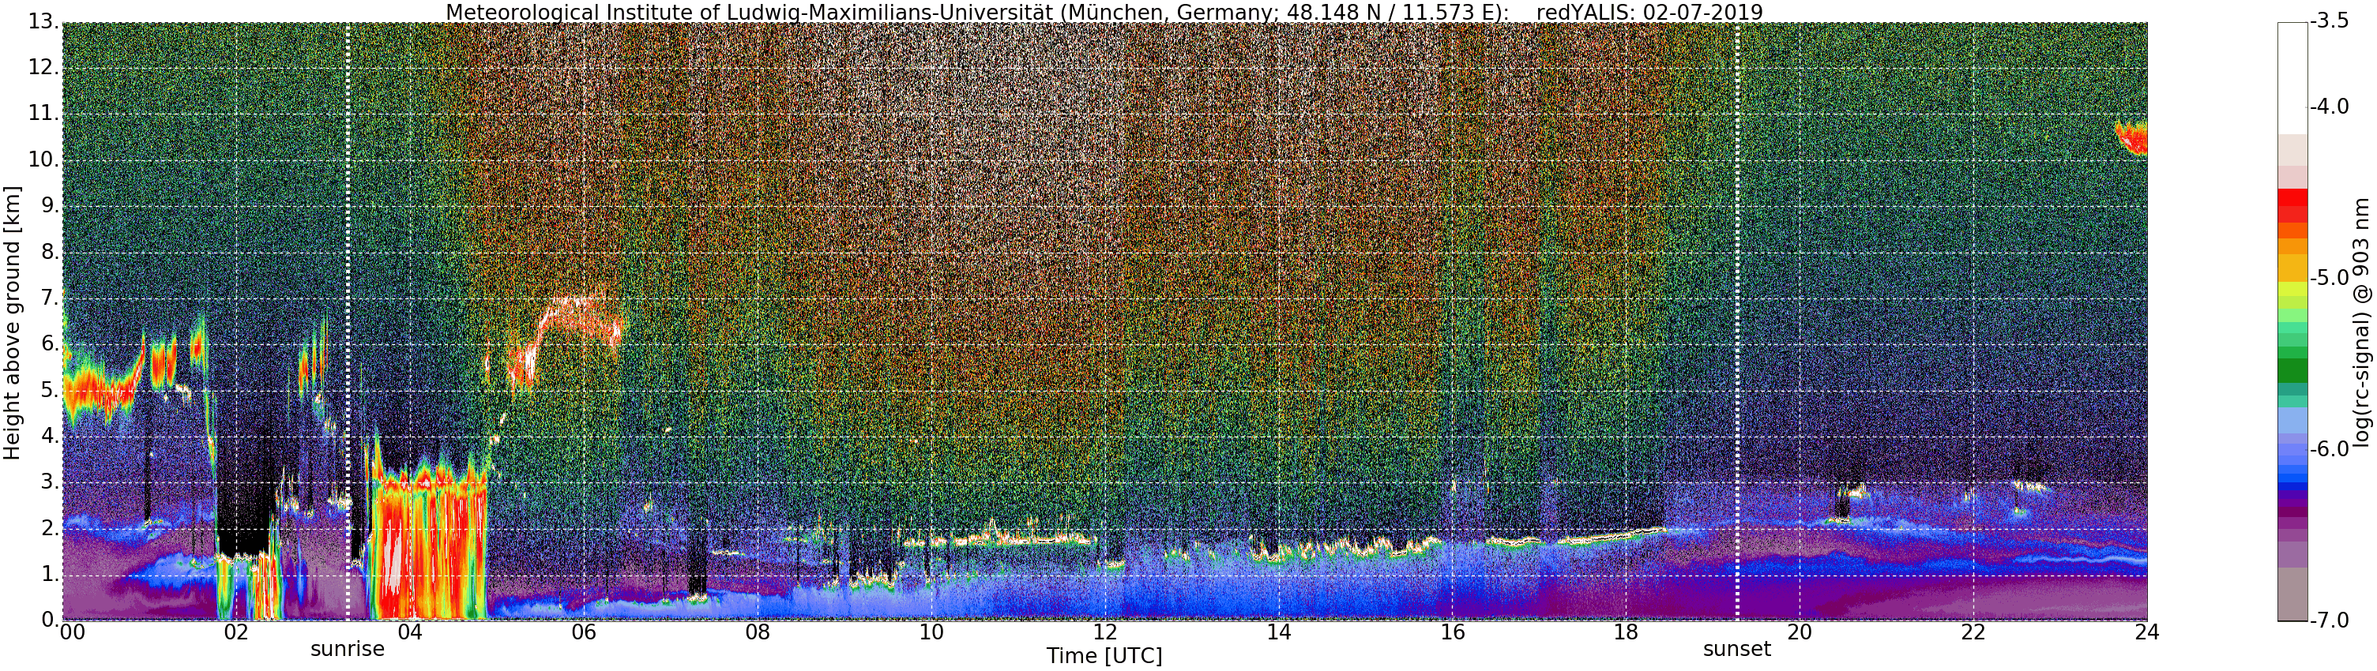
Task: Click the height axis tick label '12.'
Action: (x=43, y=67)
